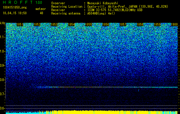
Task: Click the meteor count value 48
Action: [41, 13]
